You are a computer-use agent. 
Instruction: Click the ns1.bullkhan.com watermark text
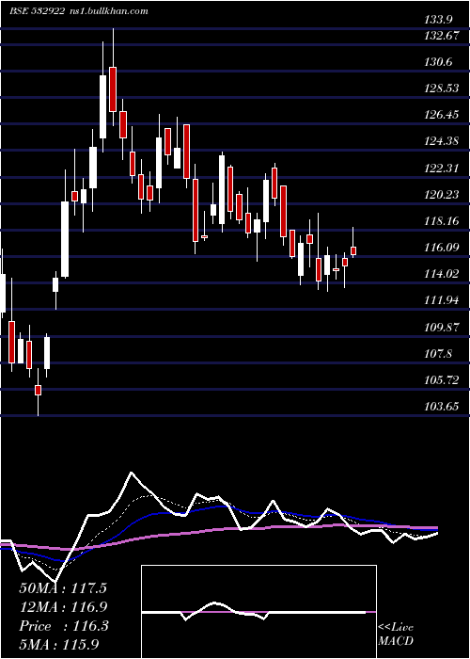pos(109,11)
